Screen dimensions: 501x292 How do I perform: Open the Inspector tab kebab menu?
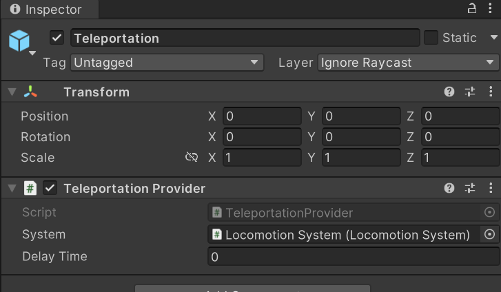pos(490,8)
